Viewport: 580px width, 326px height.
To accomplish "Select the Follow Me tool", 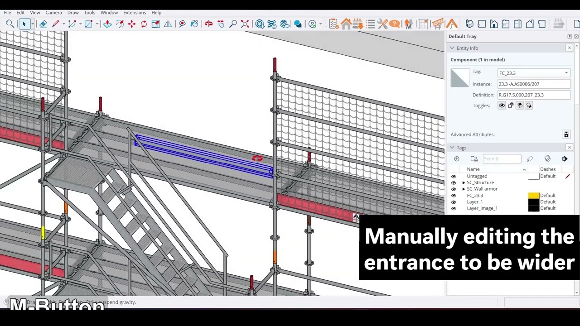I will click(x=120, y=24).
